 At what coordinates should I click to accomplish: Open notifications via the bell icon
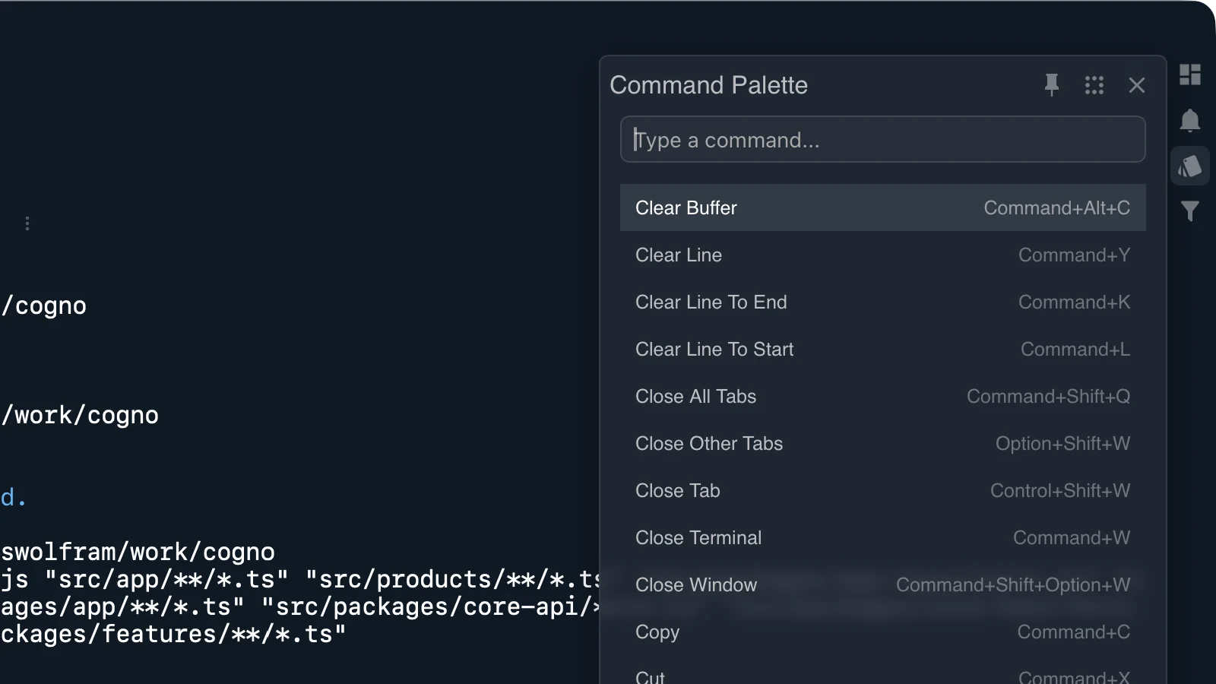pyautogui.click(x=1190, y=120)
